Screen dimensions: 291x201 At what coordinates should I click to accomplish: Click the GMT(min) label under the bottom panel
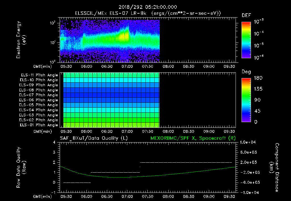pyautogui.click(x=43, y=196)
